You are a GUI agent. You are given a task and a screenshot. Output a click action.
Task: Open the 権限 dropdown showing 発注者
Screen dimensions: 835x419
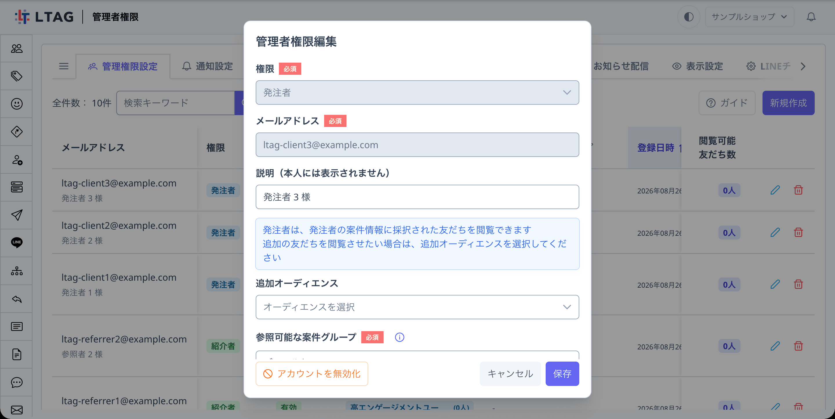click(x=417, y=93)
